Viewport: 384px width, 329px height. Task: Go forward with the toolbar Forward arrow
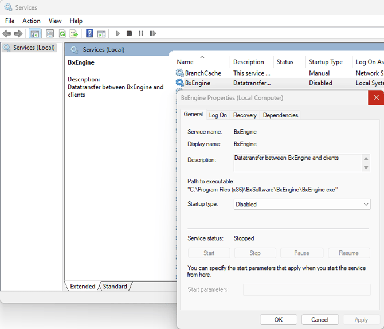click(x=18, y=33)
